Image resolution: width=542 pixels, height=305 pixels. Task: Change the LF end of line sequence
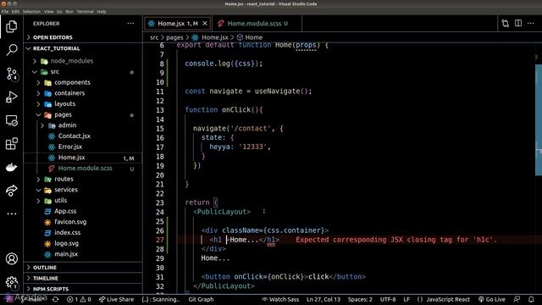[x=406, y=299]
